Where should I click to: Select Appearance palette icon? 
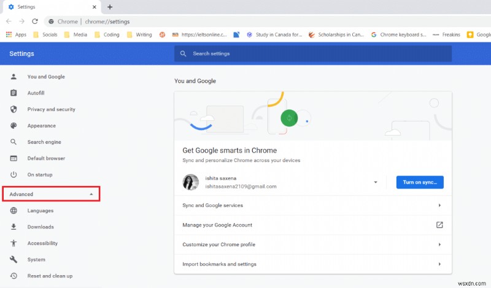pyautogui.click(x=14, y=125)
